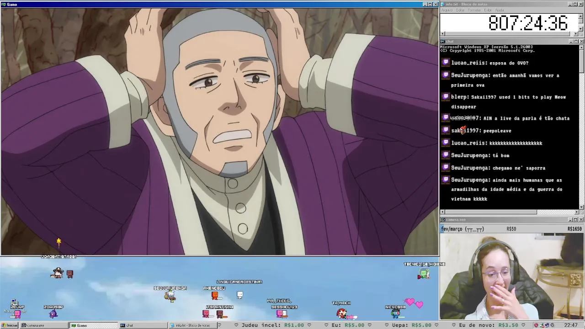Open the Editar menu in Notepad
Image resolution: width=585 pixels, height=329 pixels.
[x=460, y=10]
